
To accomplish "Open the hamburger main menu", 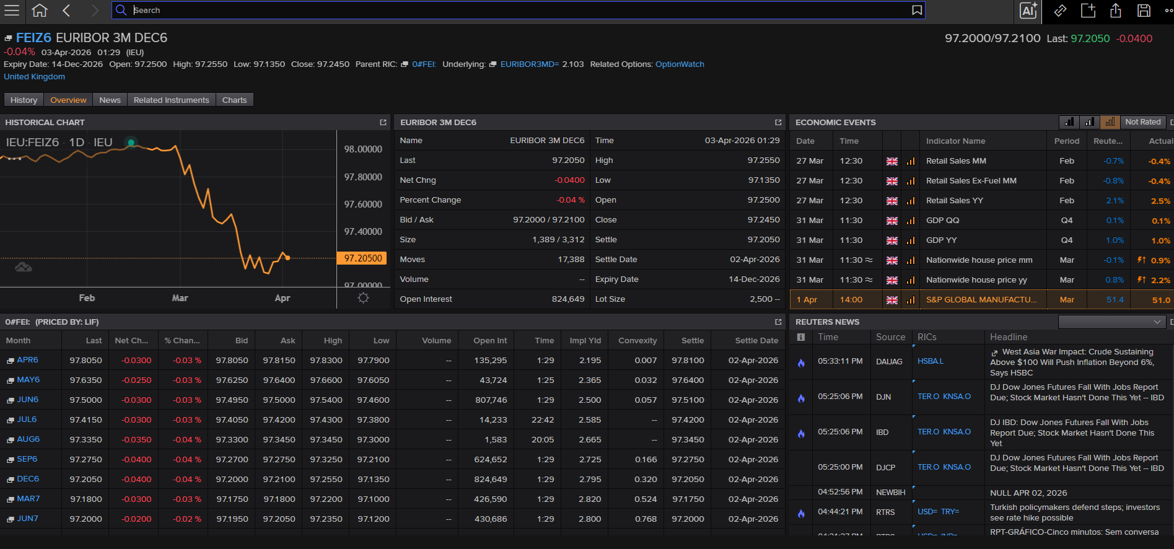I will tap(12, 10).
